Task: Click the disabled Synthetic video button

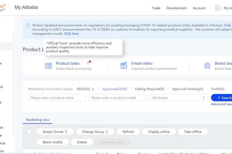Action: click(112, 142)
